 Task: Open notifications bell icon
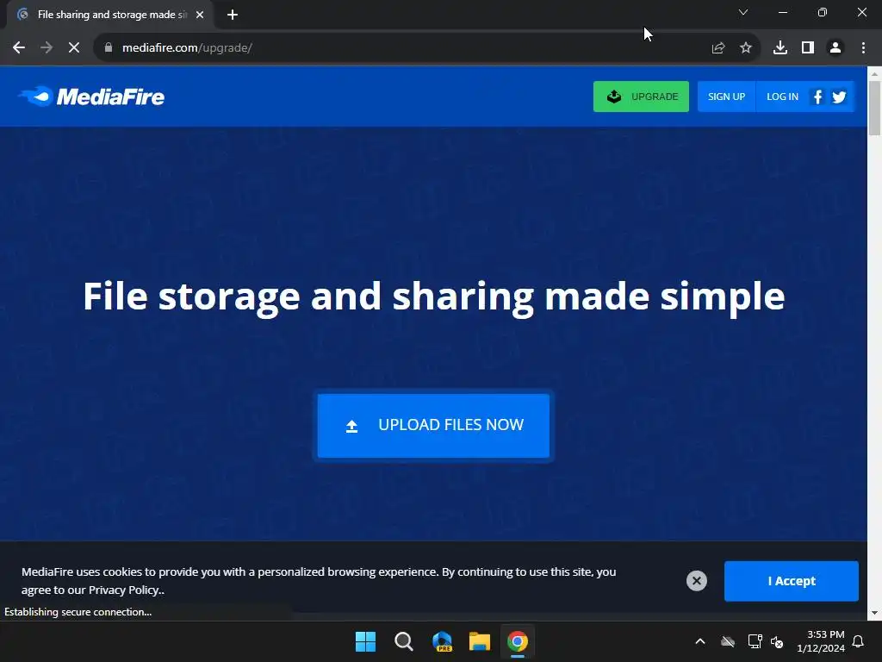[858, 641]
